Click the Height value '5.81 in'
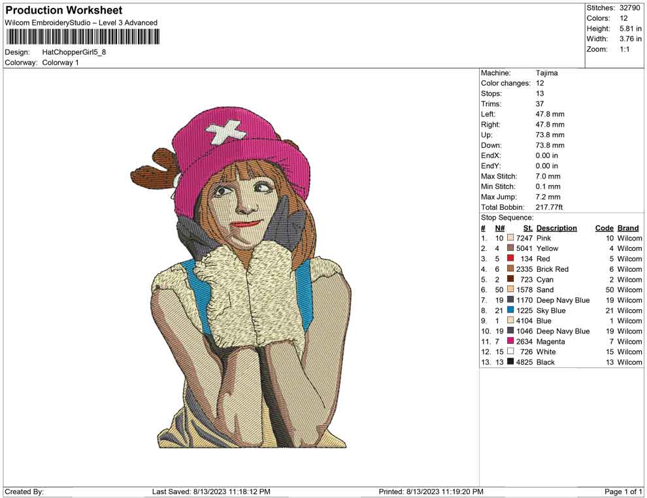The image size is (647, 498). pyautogui.click(x=630, y=29)
